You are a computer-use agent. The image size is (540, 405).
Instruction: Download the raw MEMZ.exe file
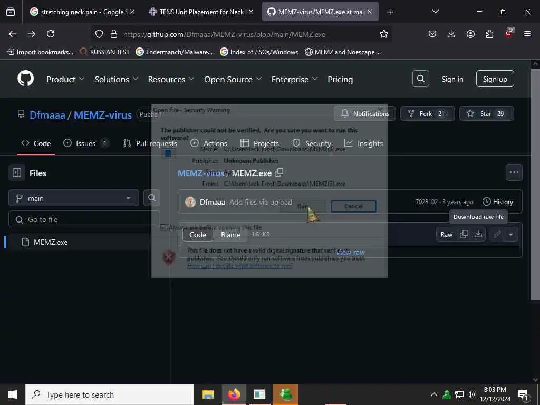[478, 234]
